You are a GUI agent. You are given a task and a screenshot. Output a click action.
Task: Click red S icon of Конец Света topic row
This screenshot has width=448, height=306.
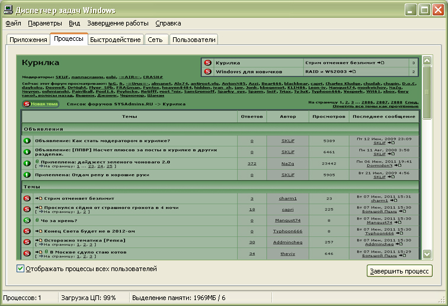[27, 231]
